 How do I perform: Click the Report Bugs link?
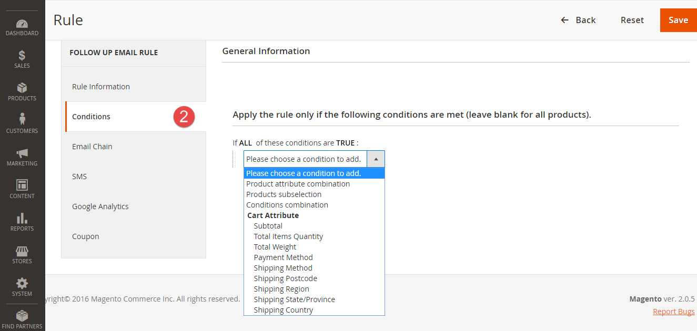click(673, 312)
